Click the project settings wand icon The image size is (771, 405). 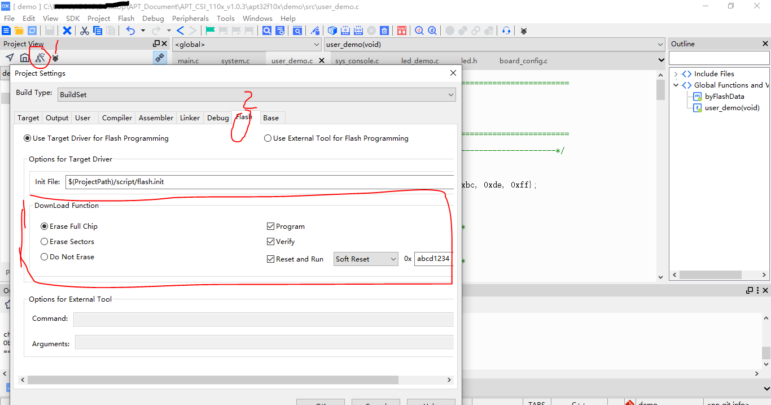click(40, 58)
